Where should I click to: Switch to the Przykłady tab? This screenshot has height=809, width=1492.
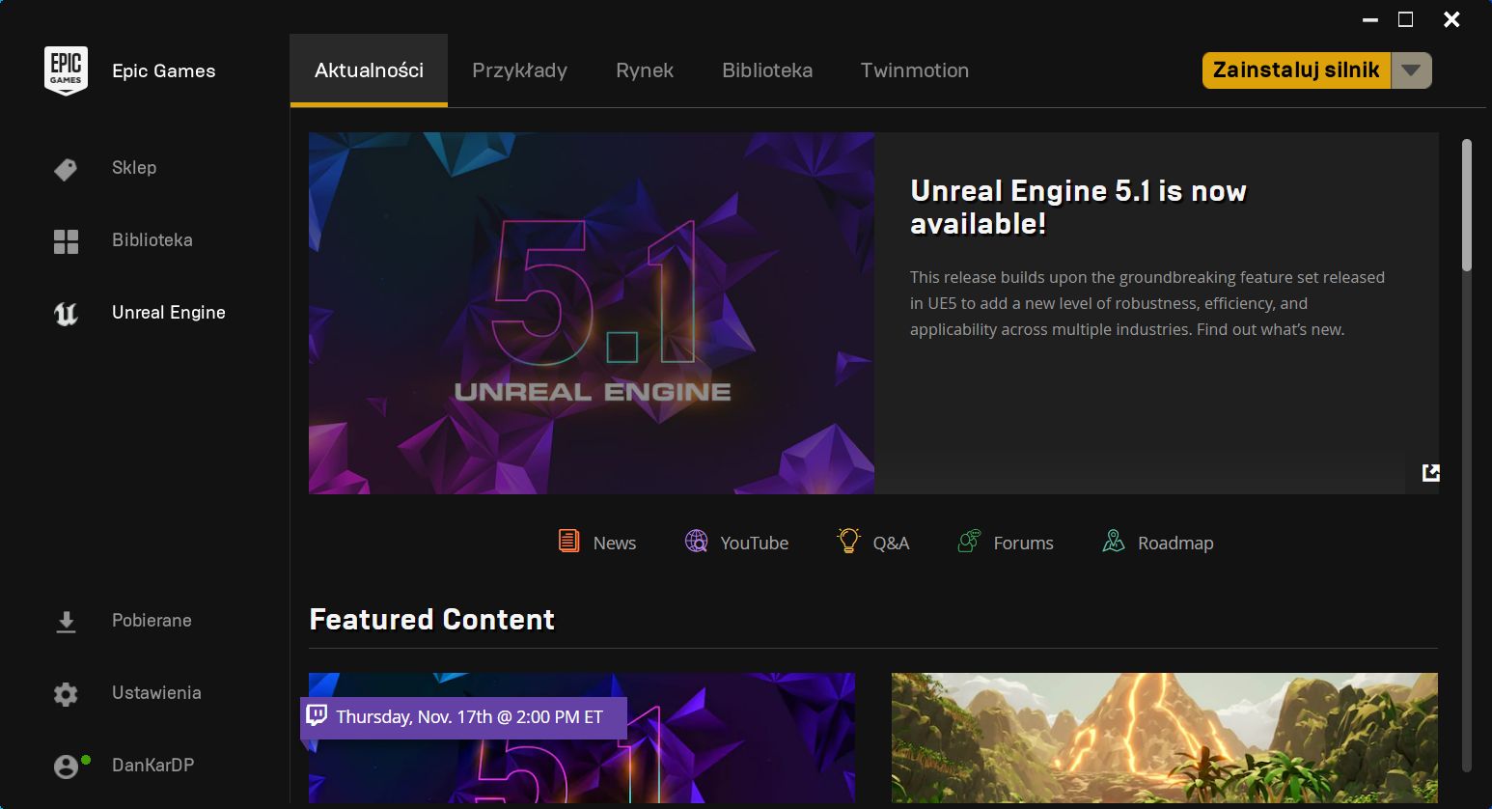(x=519, y=70)
